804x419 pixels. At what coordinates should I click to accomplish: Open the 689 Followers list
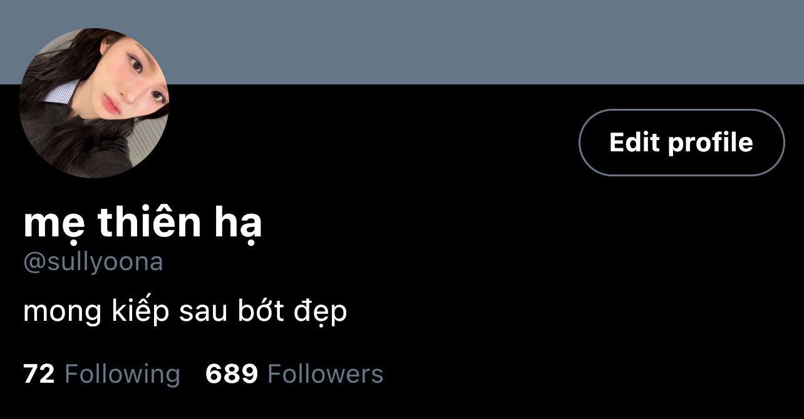pos(294,374)
